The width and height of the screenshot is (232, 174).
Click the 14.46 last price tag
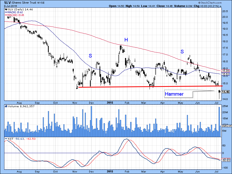point(226,92)
